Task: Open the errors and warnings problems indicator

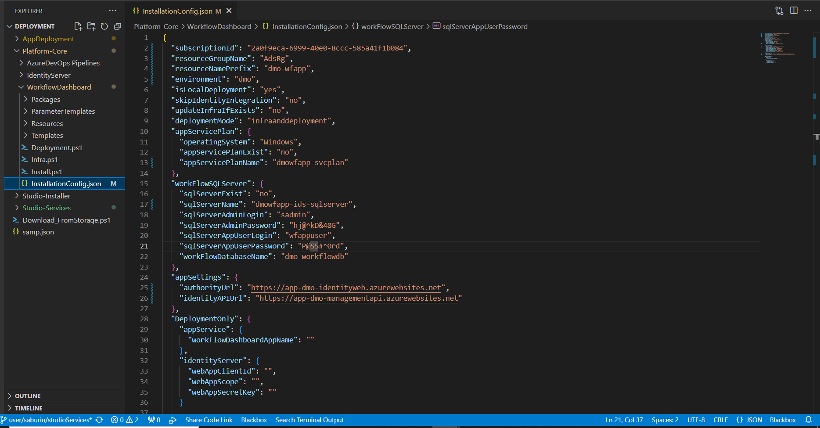Action: pos(125,420)
